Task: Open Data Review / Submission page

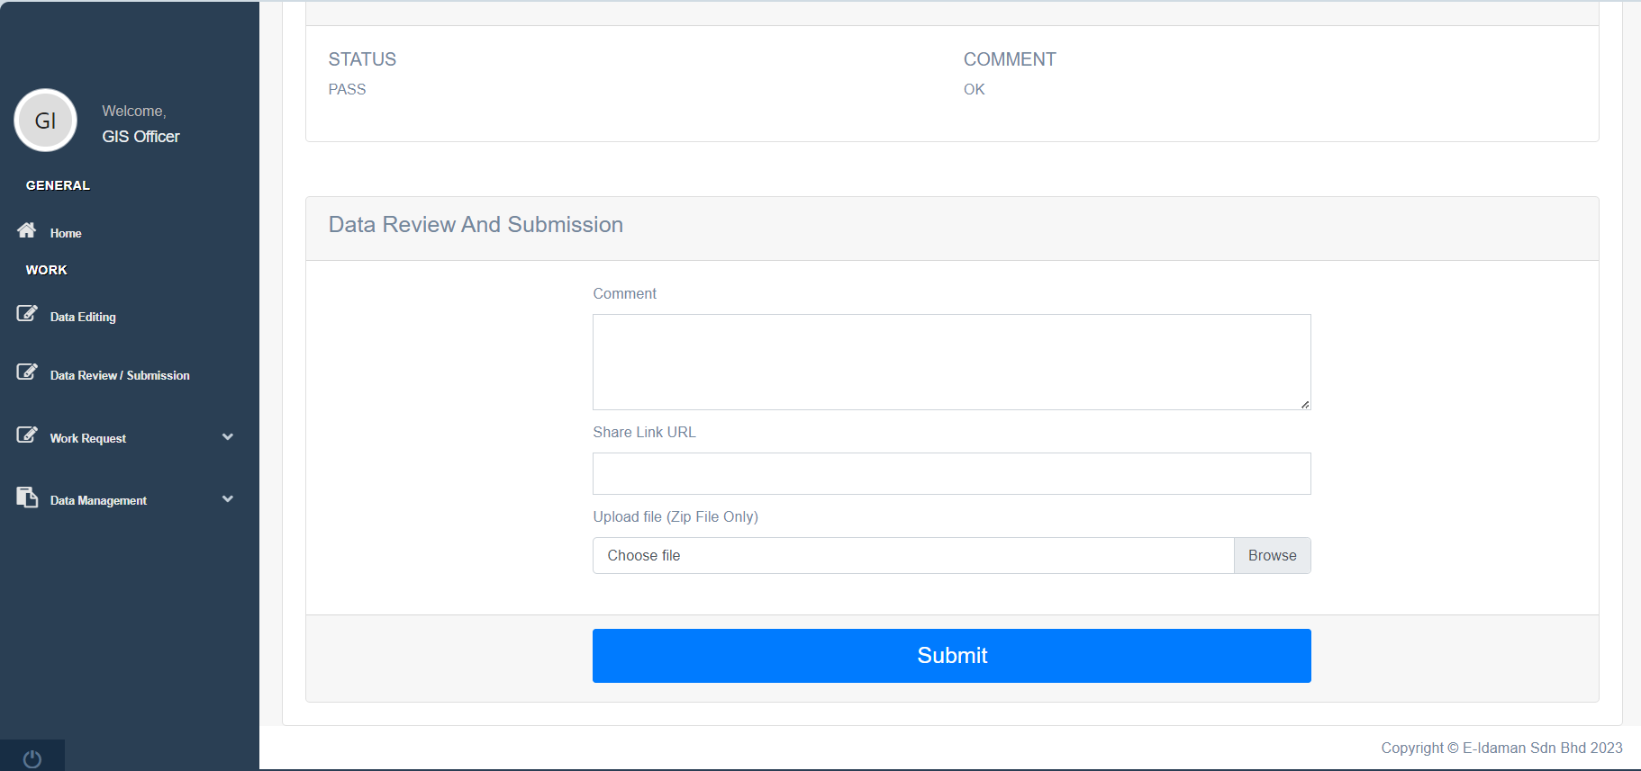Action: 120,375
